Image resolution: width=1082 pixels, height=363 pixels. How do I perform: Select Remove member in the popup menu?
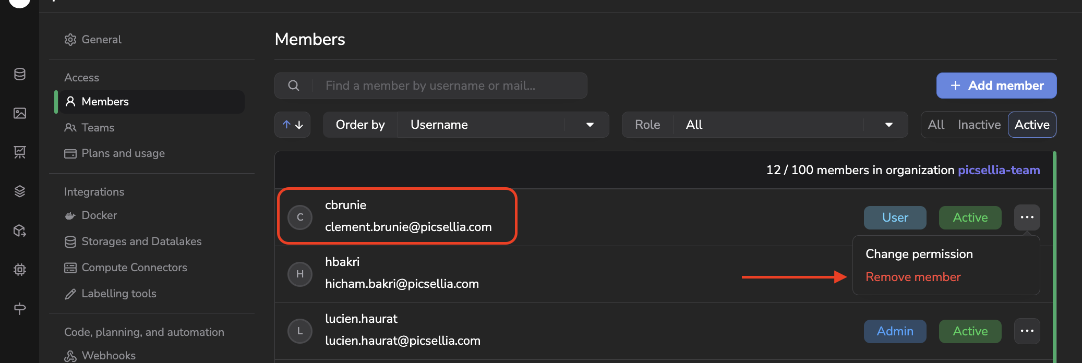point(913,277)
